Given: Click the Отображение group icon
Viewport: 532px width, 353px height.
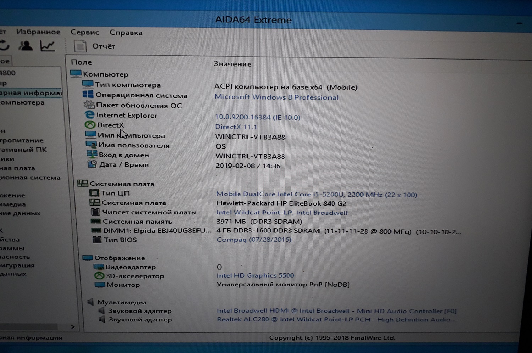Looking at the screenshot, I should (88, 258).
